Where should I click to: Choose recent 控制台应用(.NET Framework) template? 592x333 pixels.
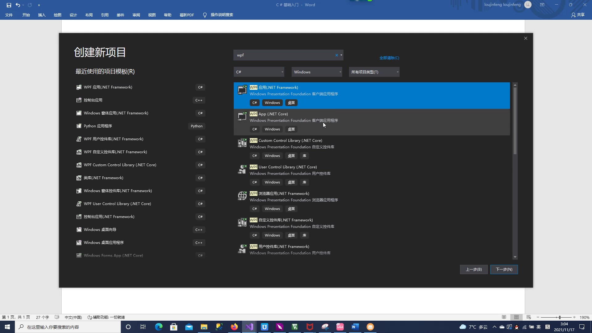point(141,217)
